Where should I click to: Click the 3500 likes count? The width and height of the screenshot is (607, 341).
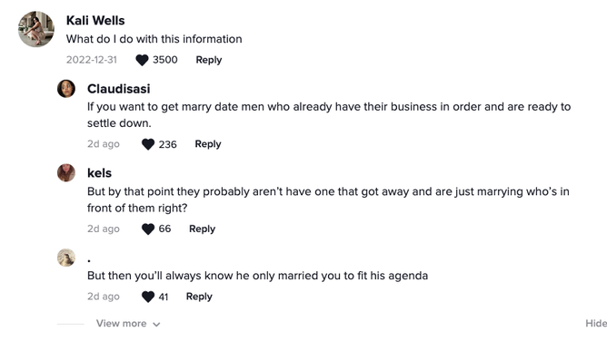tap(164, 60)
